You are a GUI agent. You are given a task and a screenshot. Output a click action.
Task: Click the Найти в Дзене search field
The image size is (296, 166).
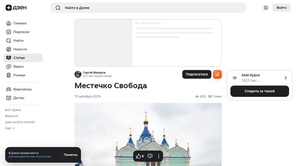click(x=148, y=8)
